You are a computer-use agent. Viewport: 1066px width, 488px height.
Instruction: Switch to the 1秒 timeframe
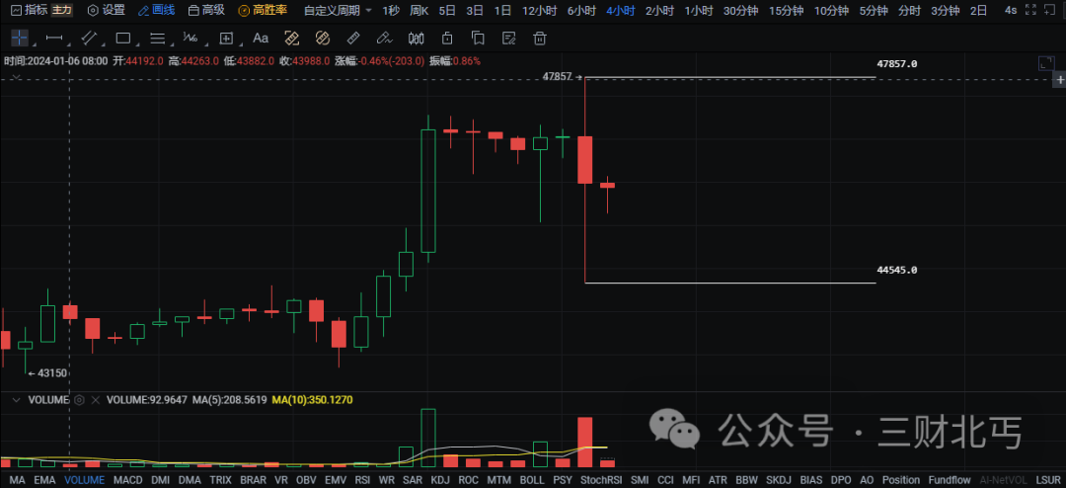click(x=391, y=10)
